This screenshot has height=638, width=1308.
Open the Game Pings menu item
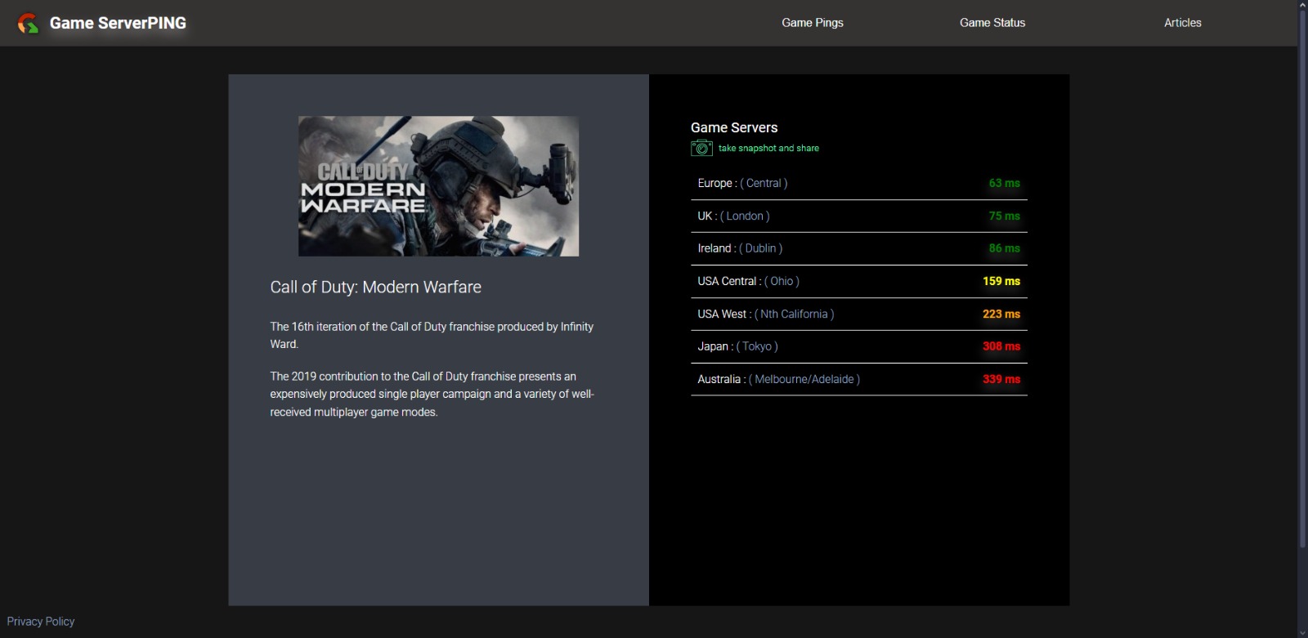812,23
